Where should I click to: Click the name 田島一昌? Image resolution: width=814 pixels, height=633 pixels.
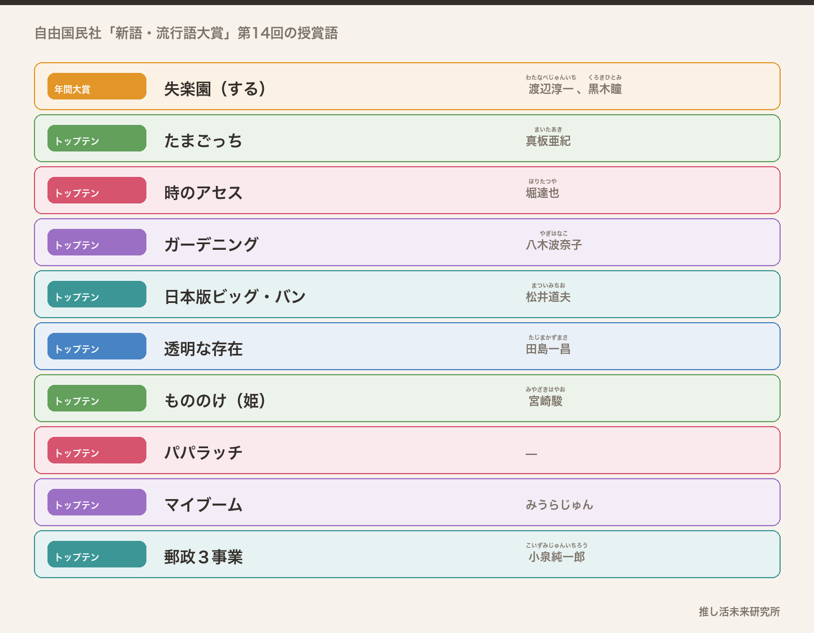click(x=548, y=349)
